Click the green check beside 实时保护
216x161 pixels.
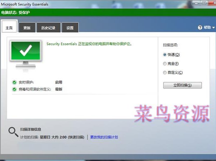coord(14,82)
